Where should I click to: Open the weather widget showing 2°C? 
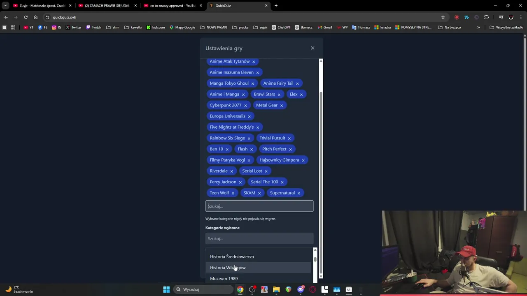pyautogui.click(x=19, y=289)
